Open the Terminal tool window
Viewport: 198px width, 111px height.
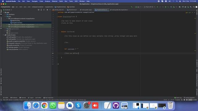(23, 98)
